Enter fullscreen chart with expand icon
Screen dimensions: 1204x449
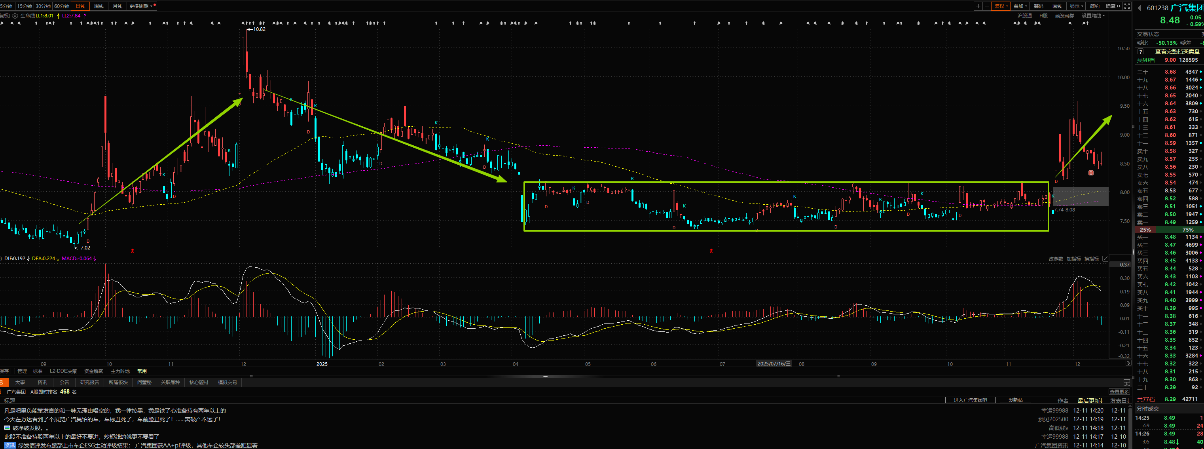pos(1127,6)
